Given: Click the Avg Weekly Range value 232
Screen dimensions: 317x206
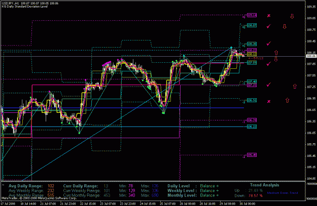Looking at the screenshot, I should [51, 191].
